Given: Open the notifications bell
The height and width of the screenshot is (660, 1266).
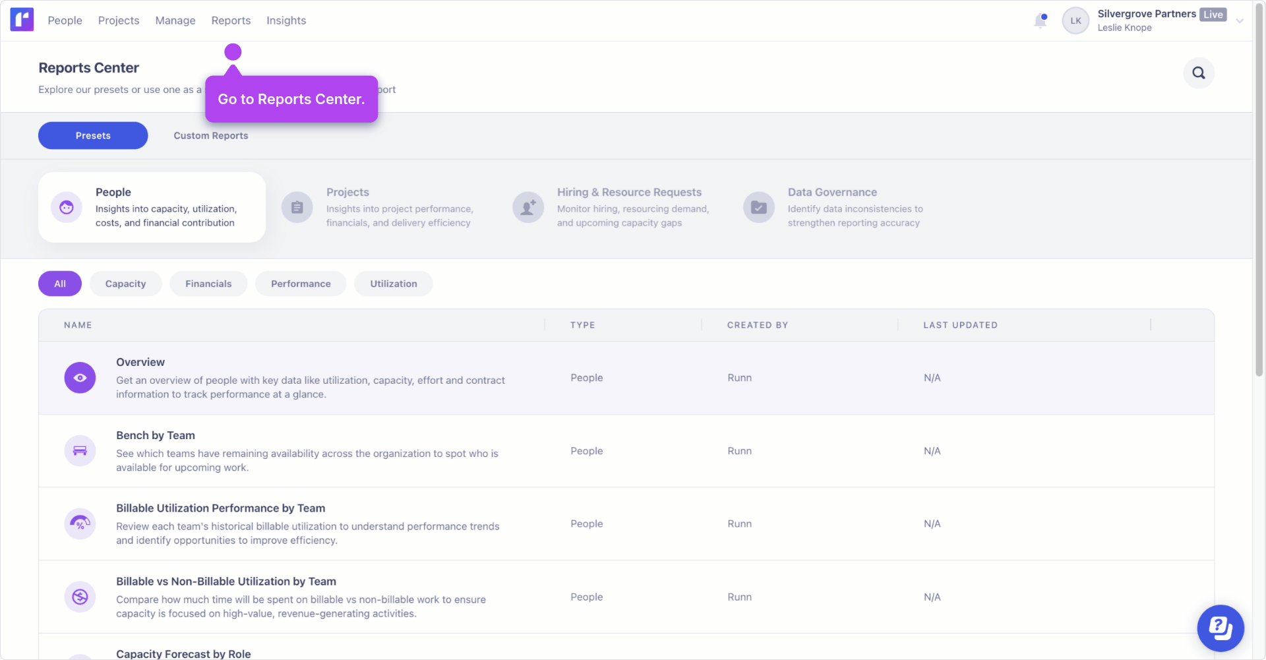Looking at the screenshot, I should (1040, 20).
